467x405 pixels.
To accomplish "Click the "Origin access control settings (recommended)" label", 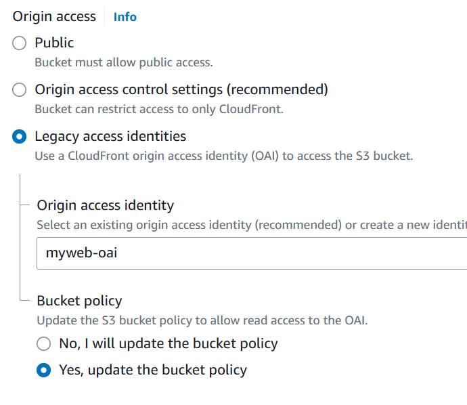I will click(181, 90).
